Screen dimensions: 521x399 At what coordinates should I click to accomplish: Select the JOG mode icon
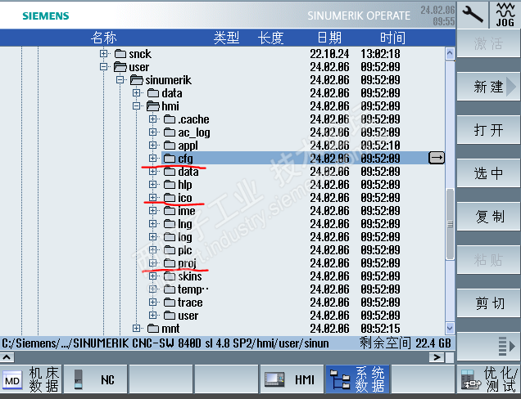[505, 15]
